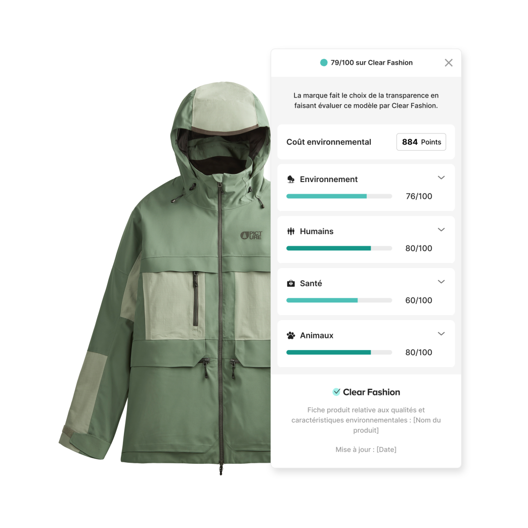Expand the Animaux section chevron
528x528 pixels.
point(441,334)
